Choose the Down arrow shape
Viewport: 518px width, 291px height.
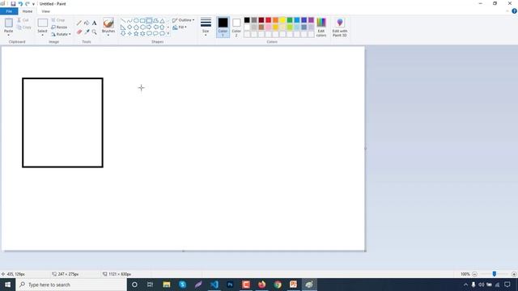(x=123, y=33)
